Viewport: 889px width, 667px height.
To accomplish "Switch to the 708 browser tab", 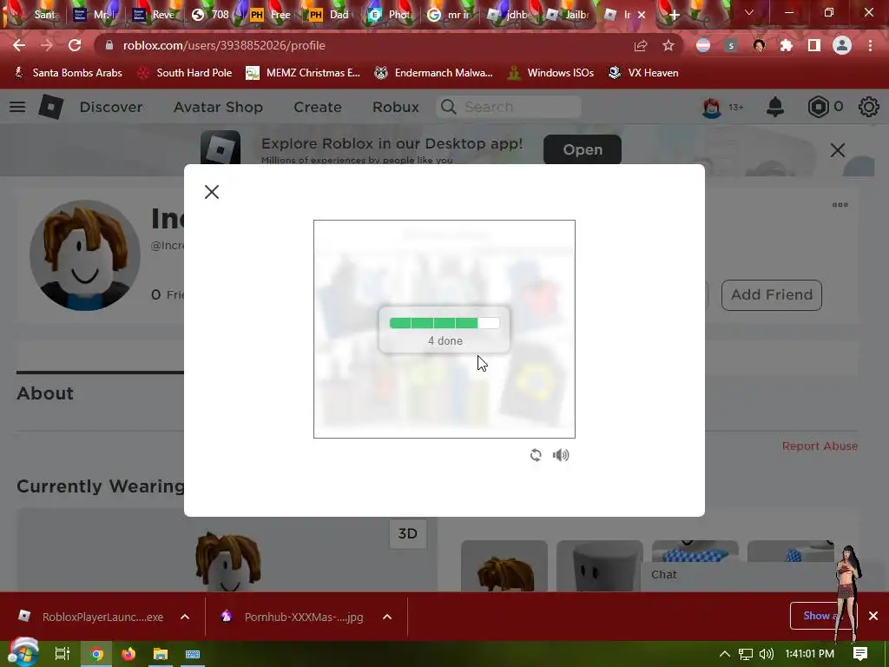I will point(211,15).
